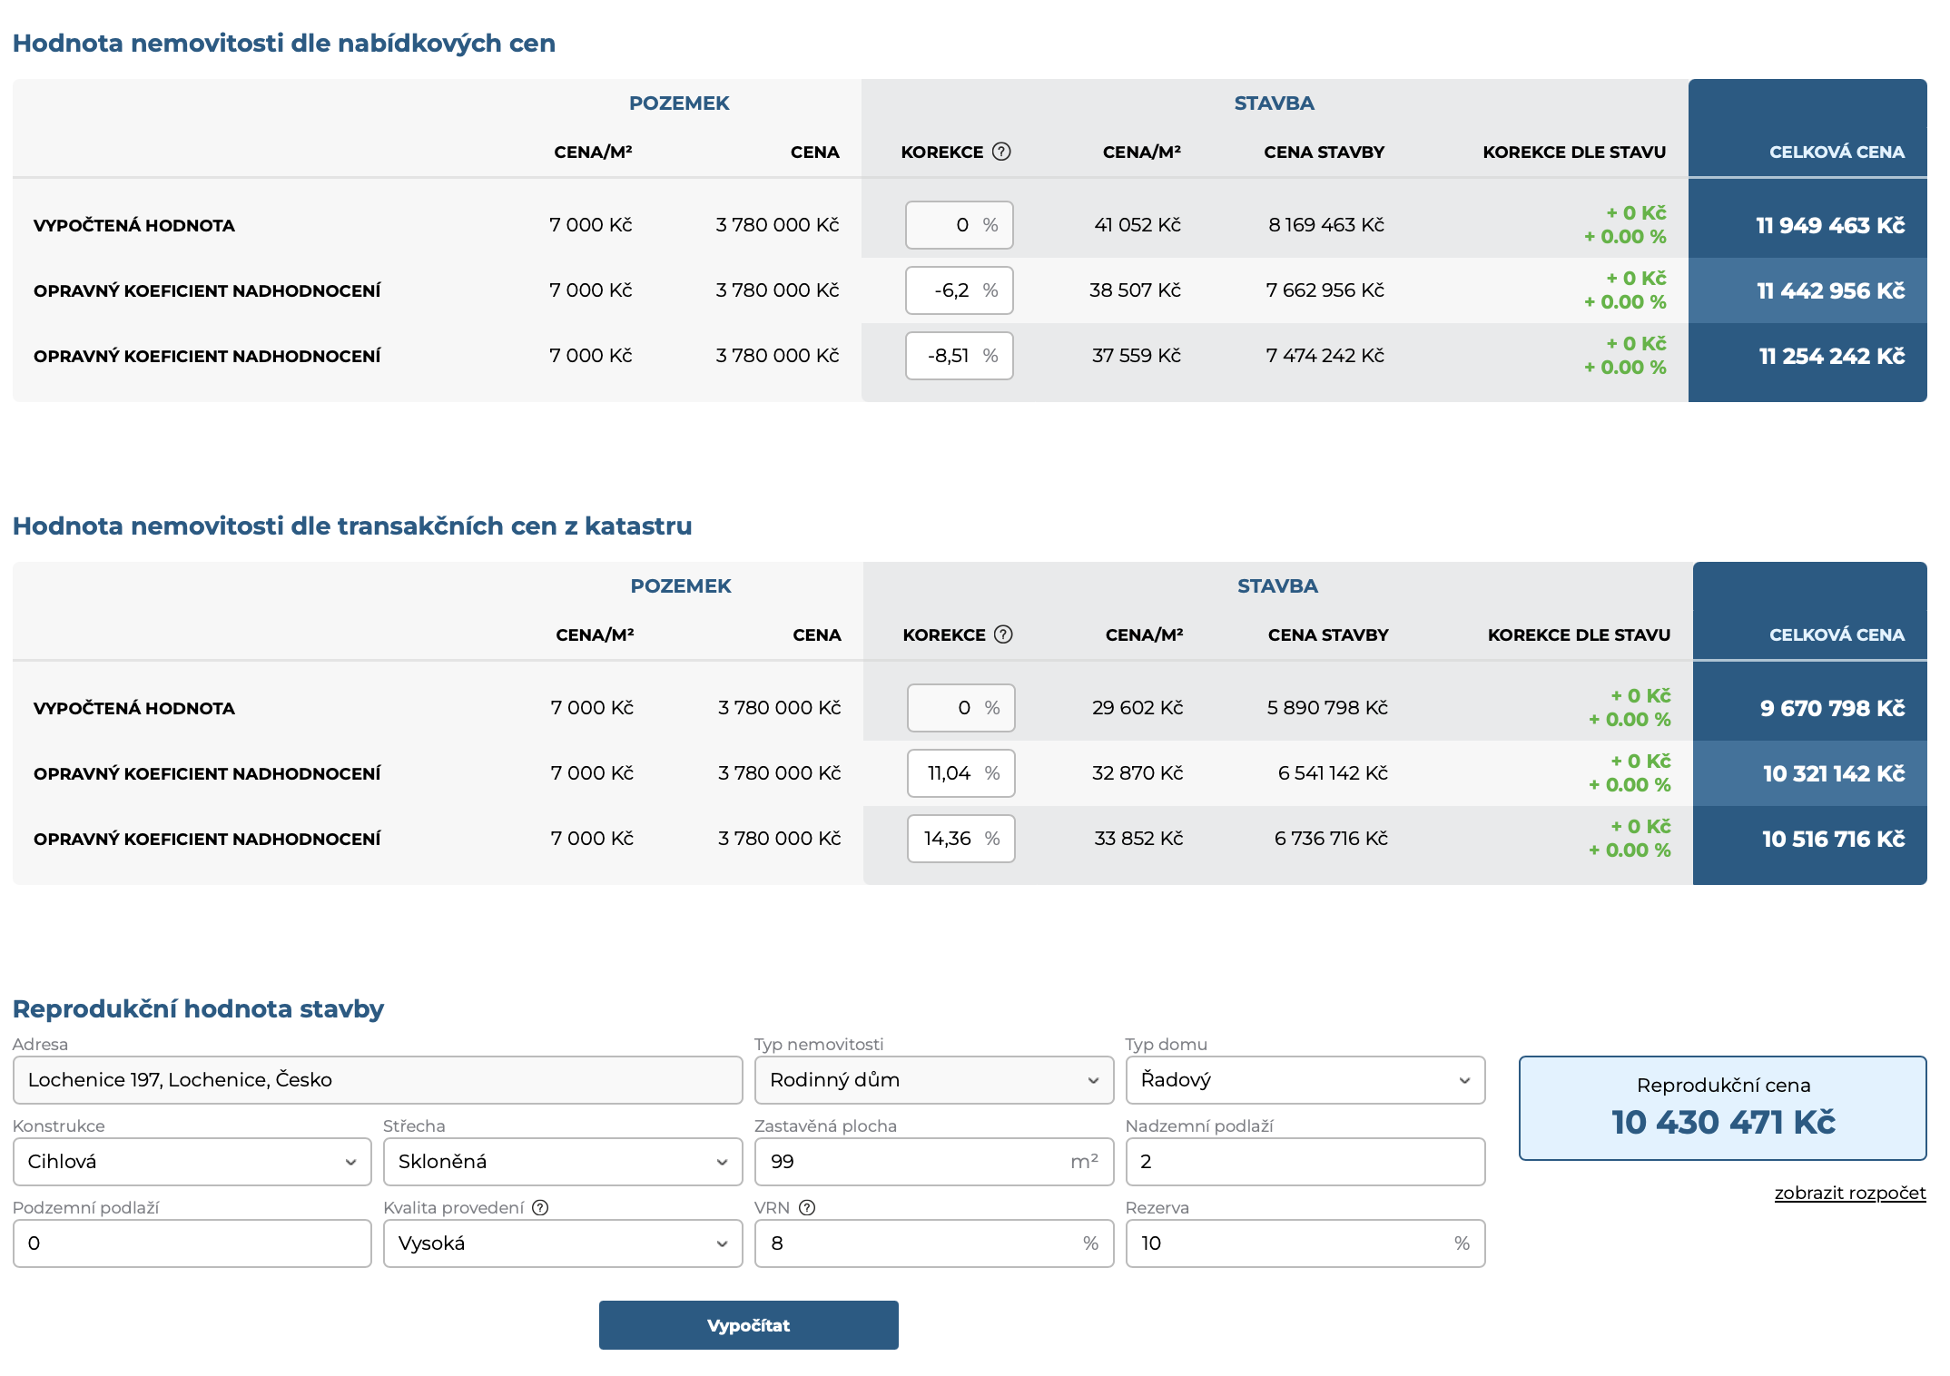Click the Podzemní podlaží field showing 0
Viewport: 1950px width, 1376px height.
pyautogui.click(x=192, y=1243)
